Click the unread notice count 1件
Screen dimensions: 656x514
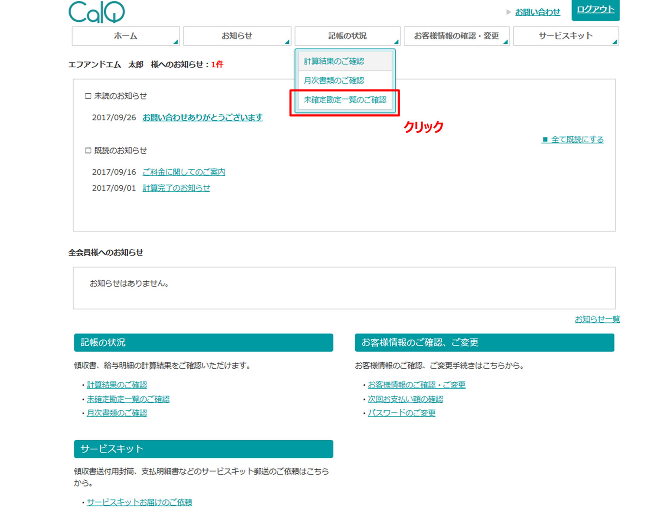tap(217, 64)
